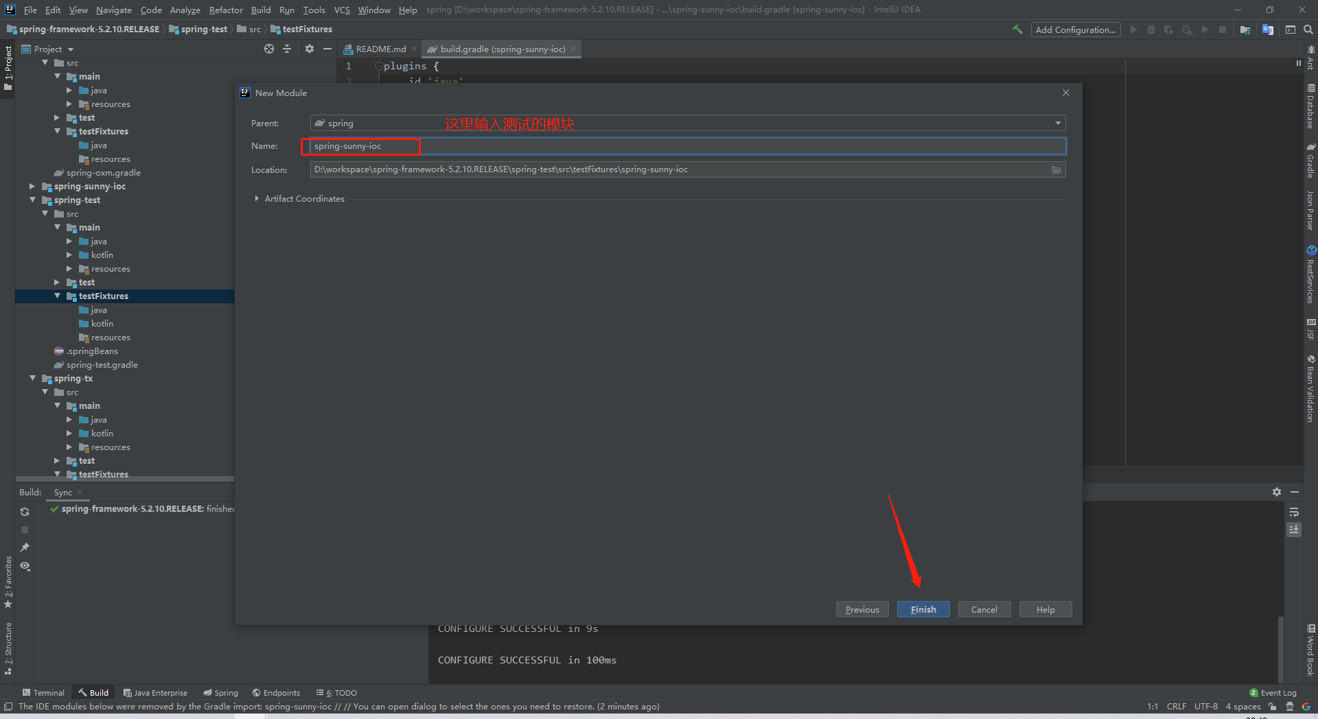The height and width of the screenshot is (719, 1318).
Task: Open the Refactor menu
Action: point(226,10)
